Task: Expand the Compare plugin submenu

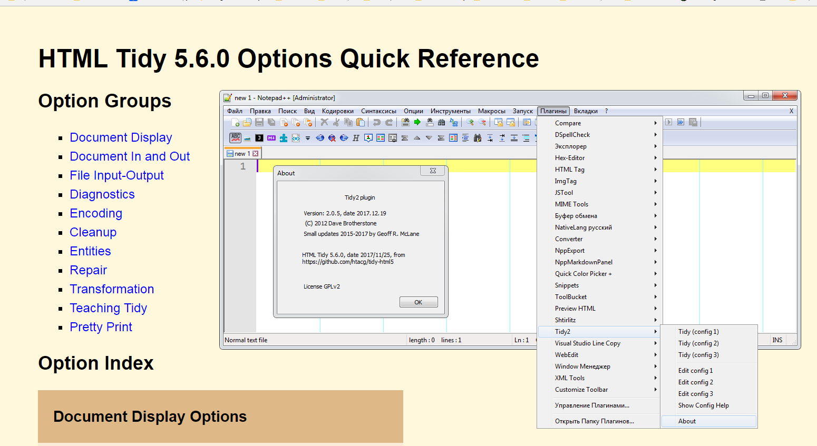Action: (x=599, y=123)
